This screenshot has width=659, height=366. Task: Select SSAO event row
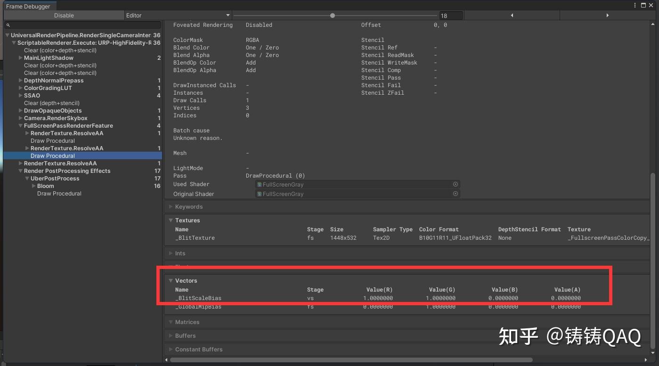click(x=82, y=96)
